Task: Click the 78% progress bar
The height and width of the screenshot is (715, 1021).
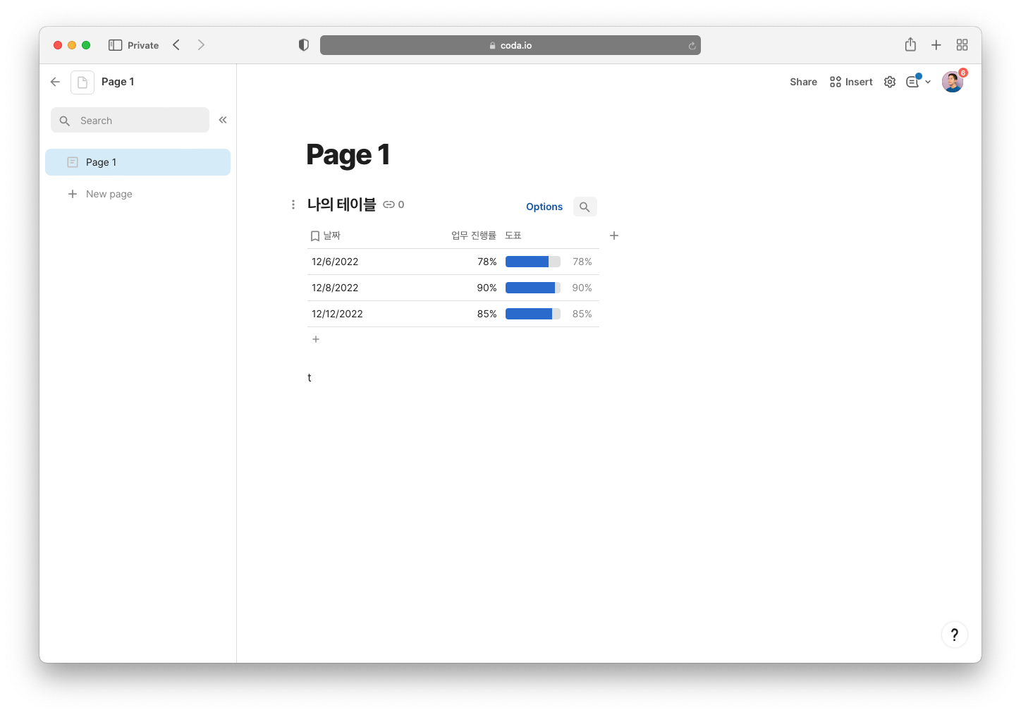Action: (533, 262)
